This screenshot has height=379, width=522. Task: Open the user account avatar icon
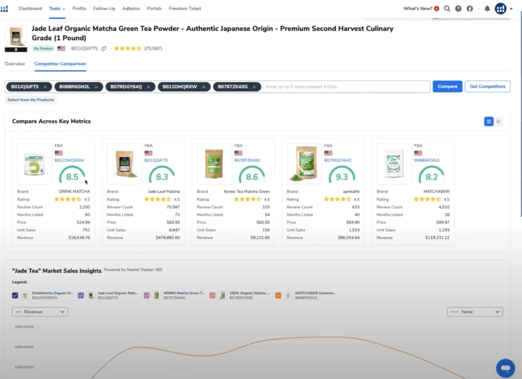(500, 9)
